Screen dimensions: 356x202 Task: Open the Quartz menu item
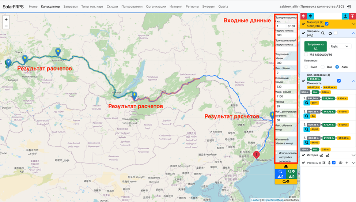(x=223, y=7)
